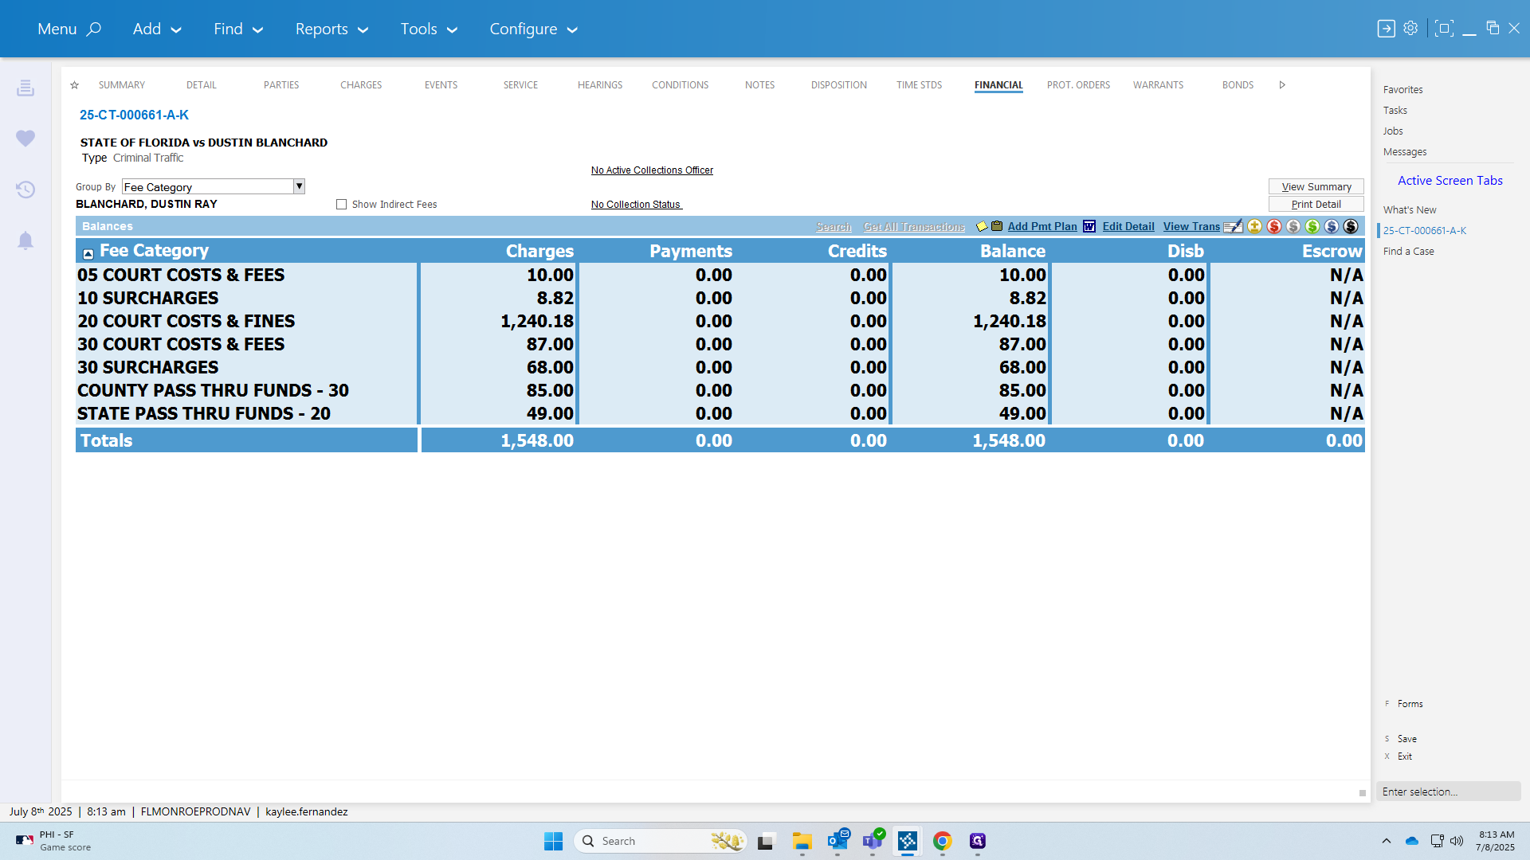
Task: Click the full screen icon in top bar
Action: tap(1444, 29)
